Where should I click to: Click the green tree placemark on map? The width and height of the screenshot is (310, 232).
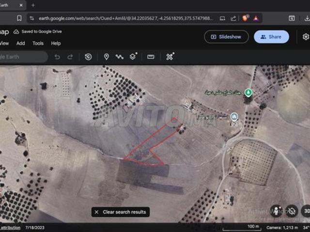coord(248,92)
